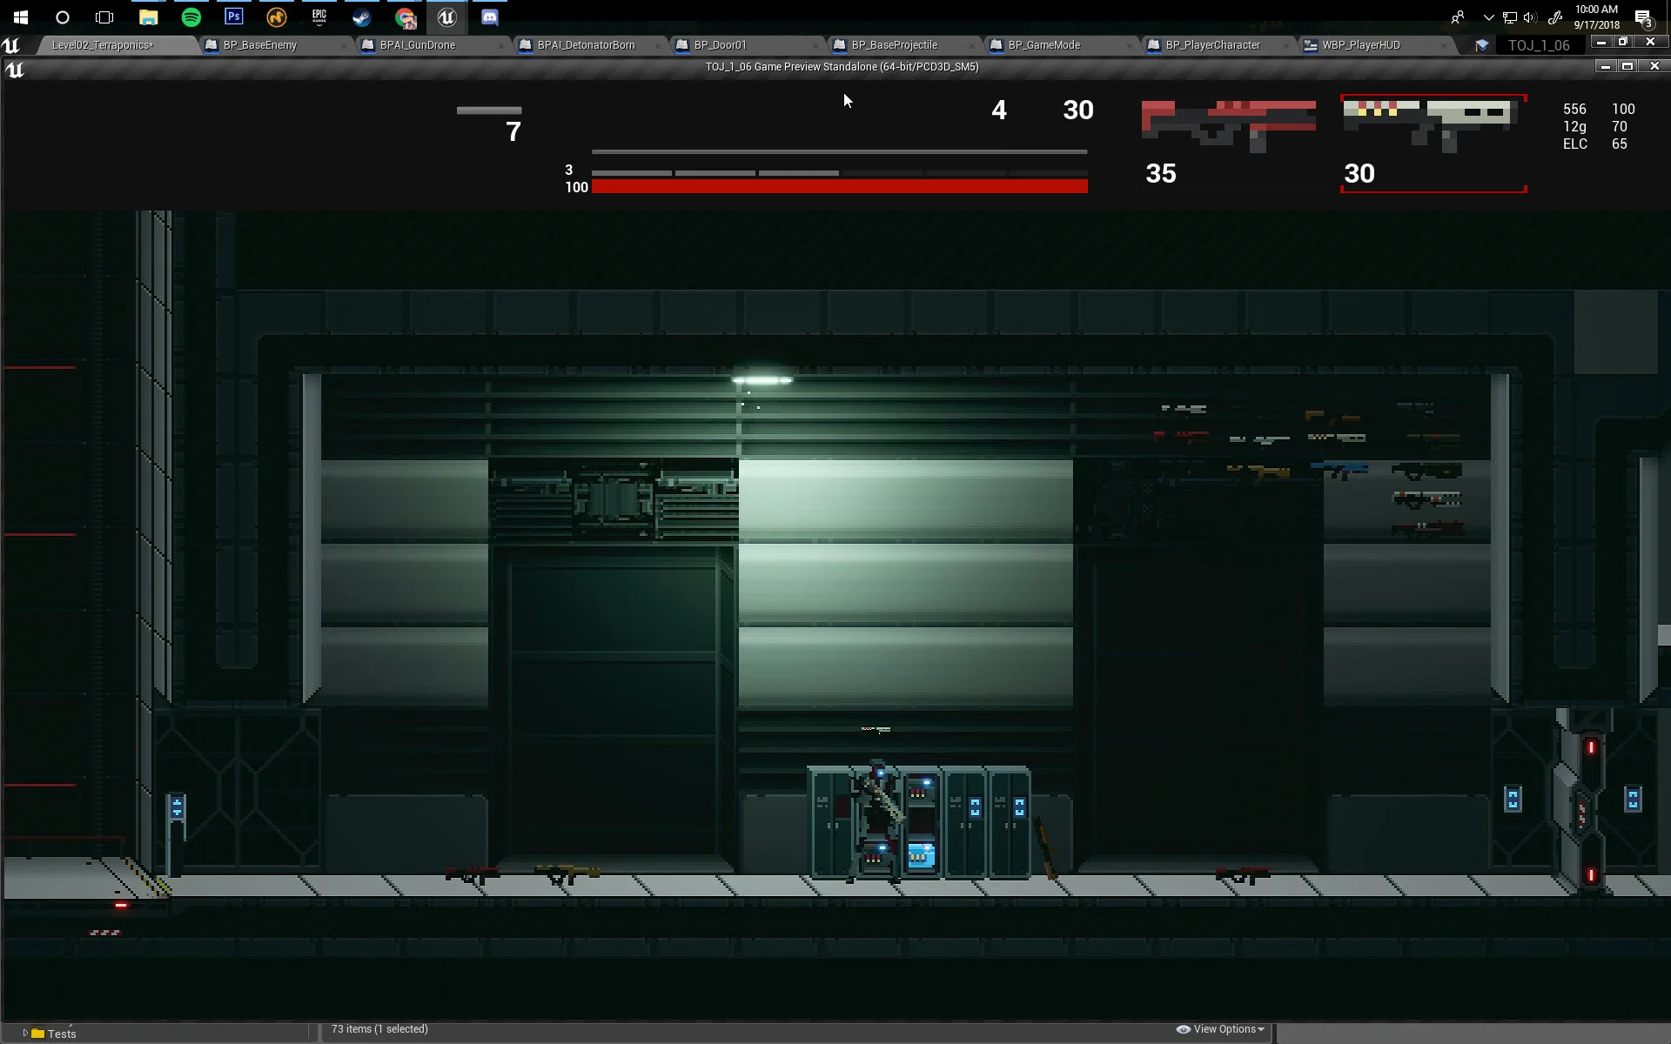
Task: Open the Action Center notifications
Action: (1643, 17)
